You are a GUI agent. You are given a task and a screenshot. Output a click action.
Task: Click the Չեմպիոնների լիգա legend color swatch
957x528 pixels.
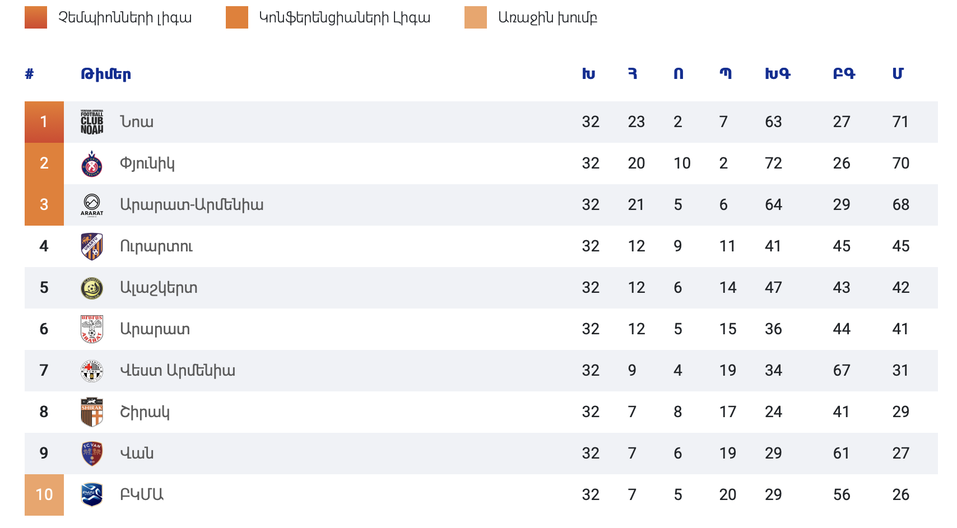(x=36, y=17)
